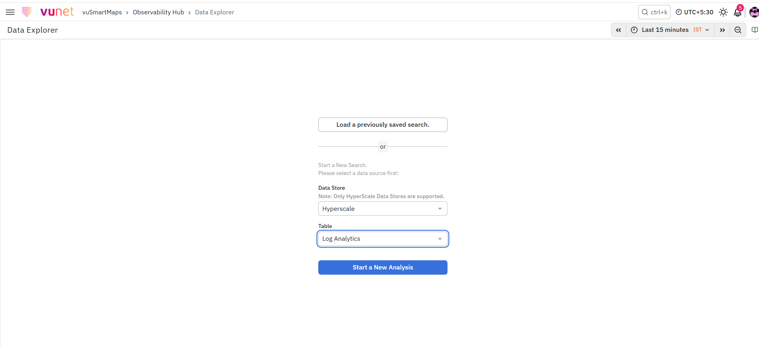Open the notifications bell

tap(738, 12)
